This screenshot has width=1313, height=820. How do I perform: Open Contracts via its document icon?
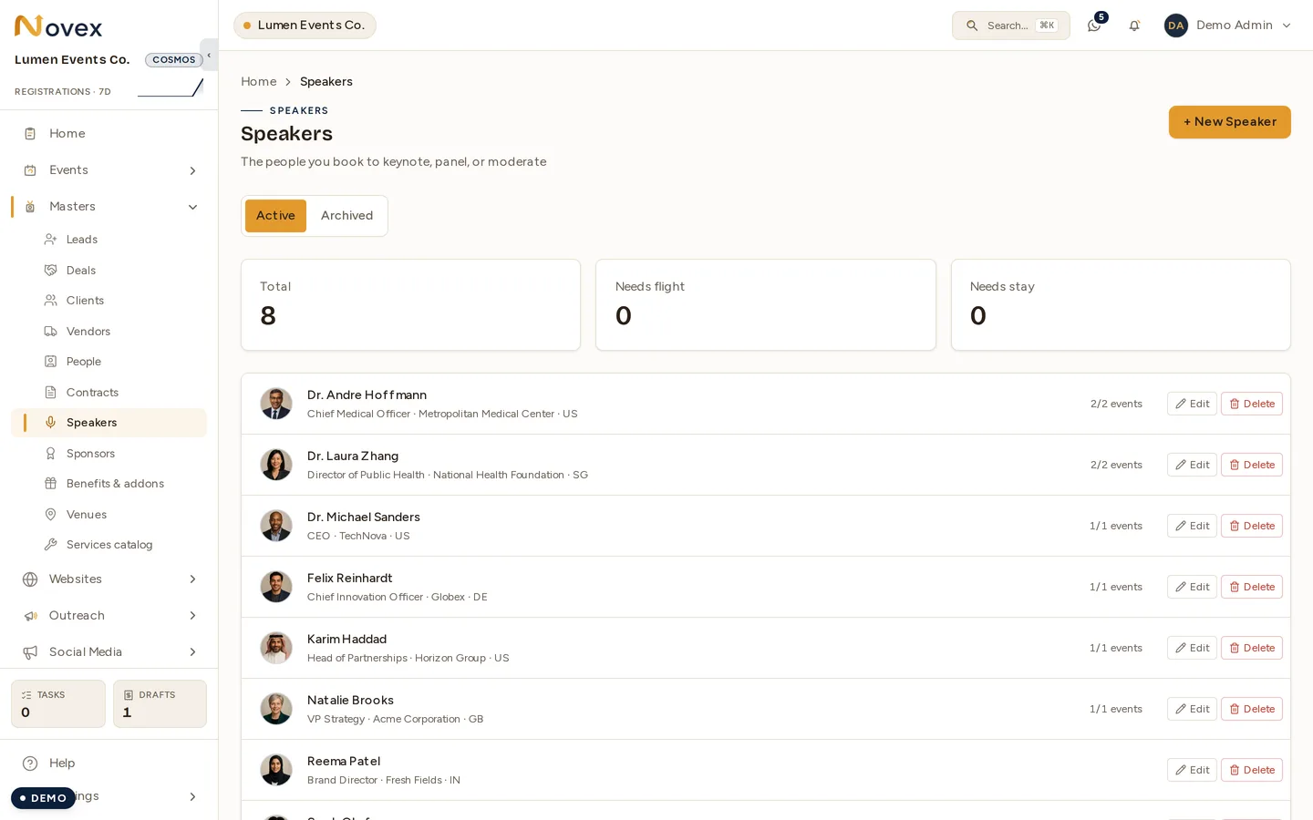[x=51, y=393]
